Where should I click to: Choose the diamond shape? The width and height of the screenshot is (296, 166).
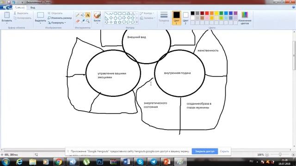[x=111, y=18]
